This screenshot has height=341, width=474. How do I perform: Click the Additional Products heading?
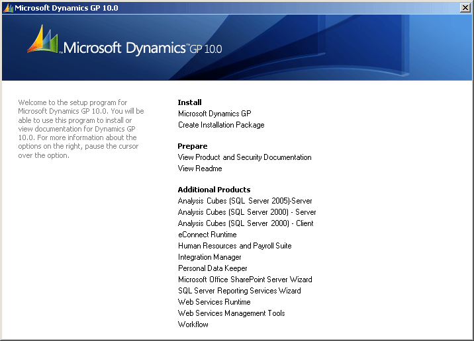pos(214,190)
